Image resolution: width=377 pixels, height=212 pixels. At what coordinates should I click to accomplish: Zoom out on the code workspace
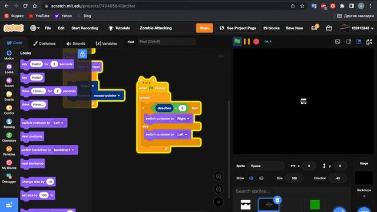click(x=219, y=189)
